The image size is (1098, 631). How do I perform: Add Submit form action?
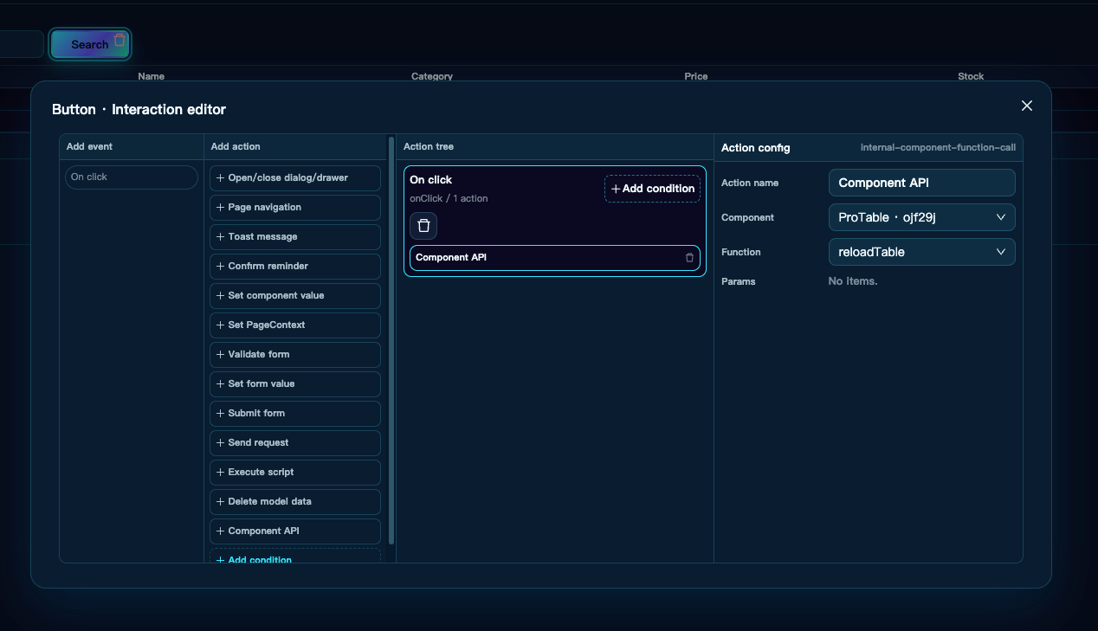(295, 414)
